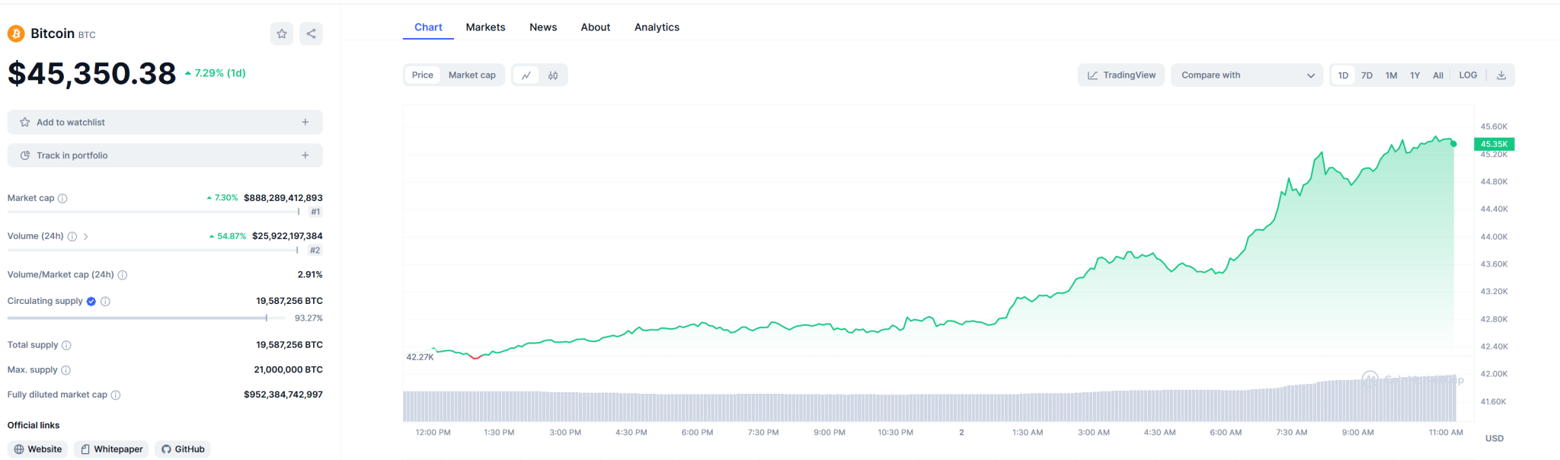Show Circulating supply info icon

(106, 302)
